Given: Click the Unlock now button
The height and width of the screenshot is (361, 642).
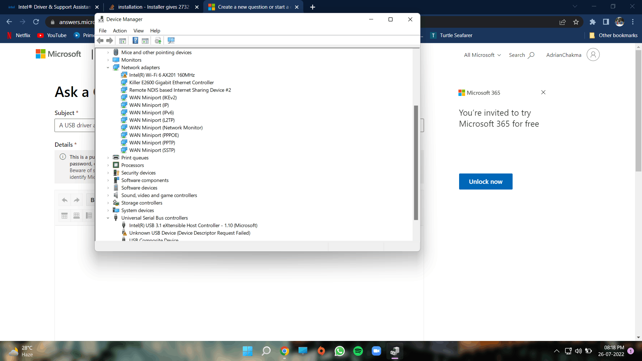Looking at the screenshot, I should (x=486, y=182).
